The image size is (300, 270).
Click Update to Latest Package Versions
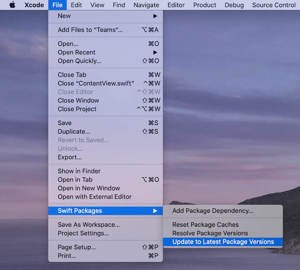223,242
